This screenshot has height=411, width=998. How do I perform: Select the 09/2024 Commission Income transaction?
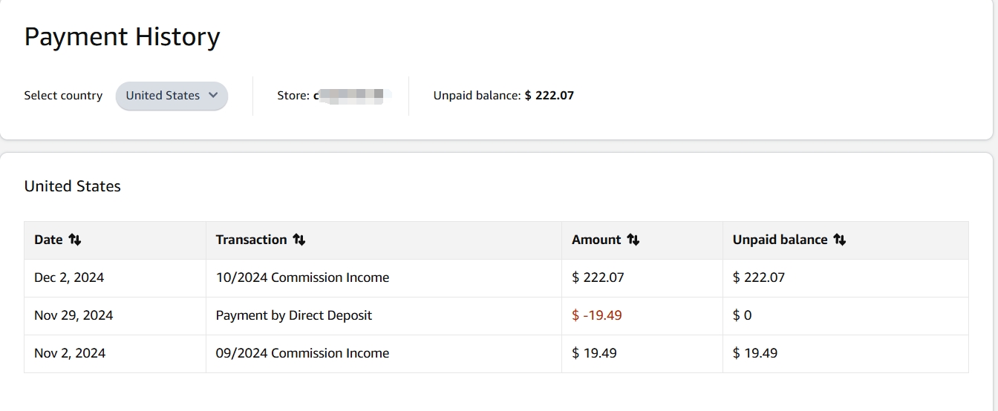click(x=302, y=353)
